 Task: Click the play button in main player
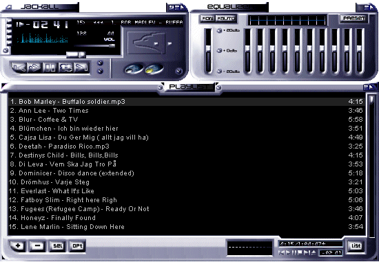[34, 67]
